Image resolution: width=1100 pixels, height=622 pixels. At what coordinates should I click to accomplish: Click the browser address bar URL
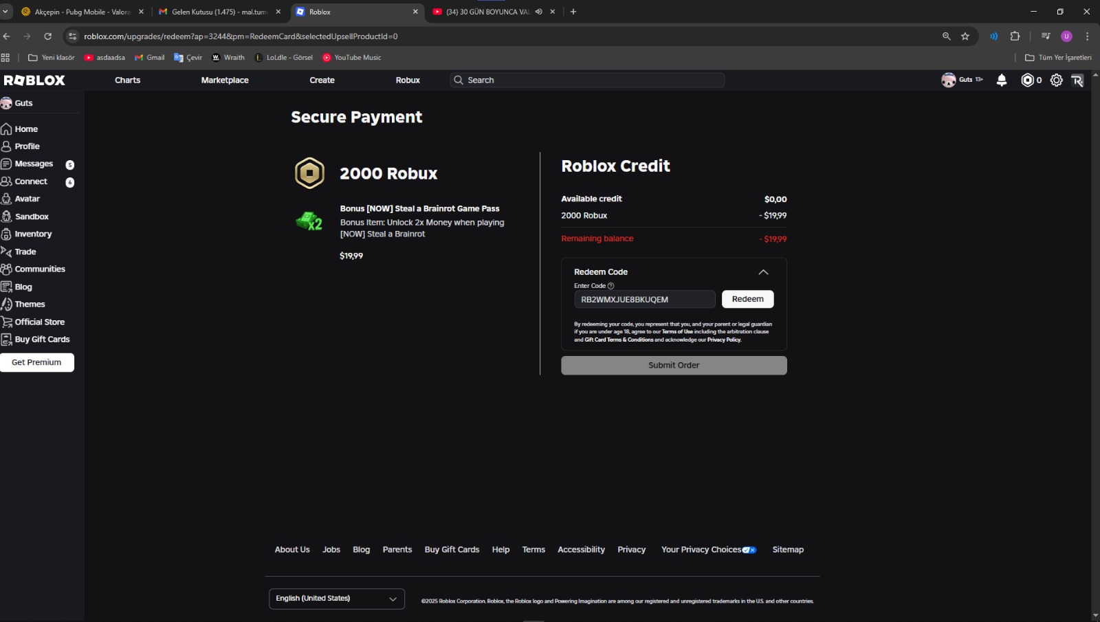241,36
